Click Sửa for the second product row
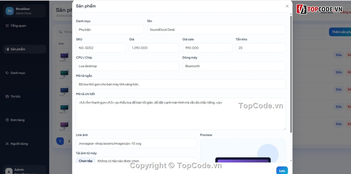This screenshot has width=351, height=174. coord(338,72)
